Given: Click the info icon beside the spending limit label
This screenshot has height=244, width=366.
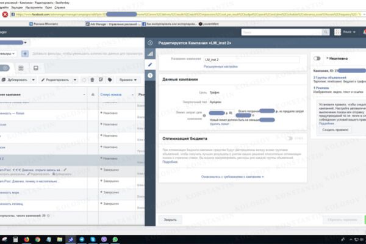Looking at the screenshot, I should 204,115.
